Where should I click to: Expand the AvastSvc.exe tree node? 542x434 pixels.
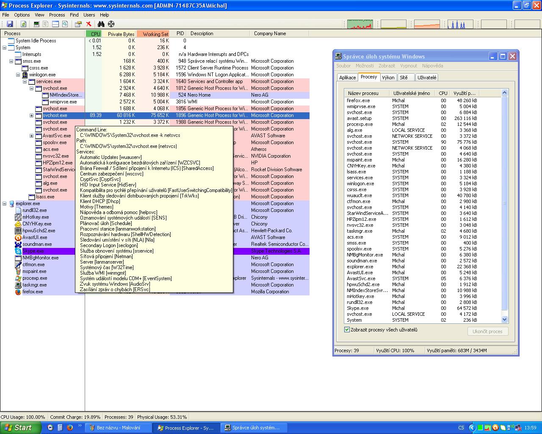coord(32,136)
